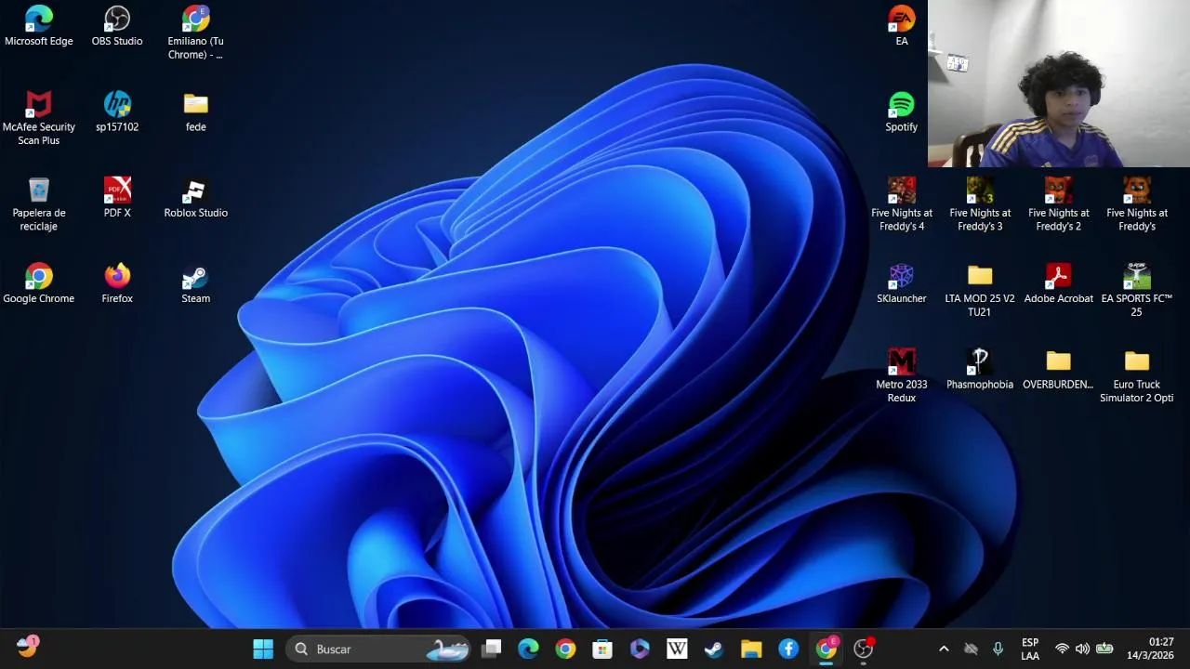Screen dimensions: 1190x669
Task: Select the Google Chrome desktop shortcut
Action: point(38,283)
